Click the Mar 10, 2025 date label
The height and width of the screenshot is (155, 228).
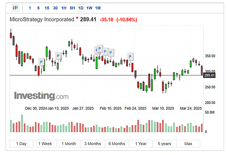coord(163,109)
